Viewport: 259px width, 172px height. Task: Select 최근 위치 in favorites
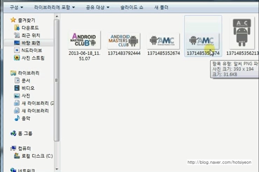(x=31, y=35)
